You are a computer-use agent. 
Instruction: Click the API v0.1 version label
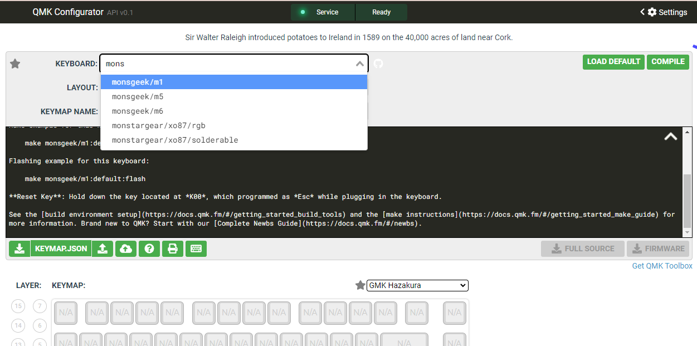[x=120, y=12]
